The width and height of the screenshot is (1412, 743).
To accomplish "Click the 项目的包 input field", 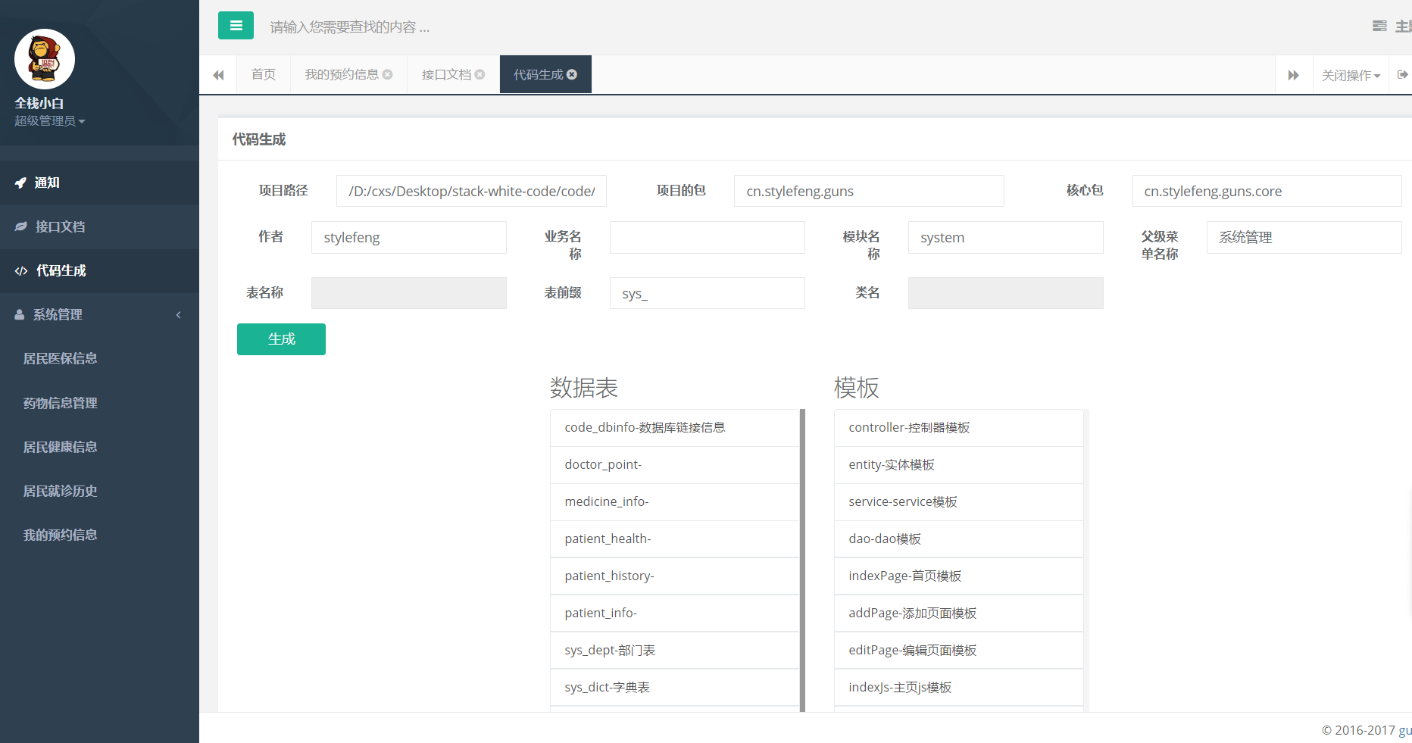I will pyautogui.click(x=869, y=191).
